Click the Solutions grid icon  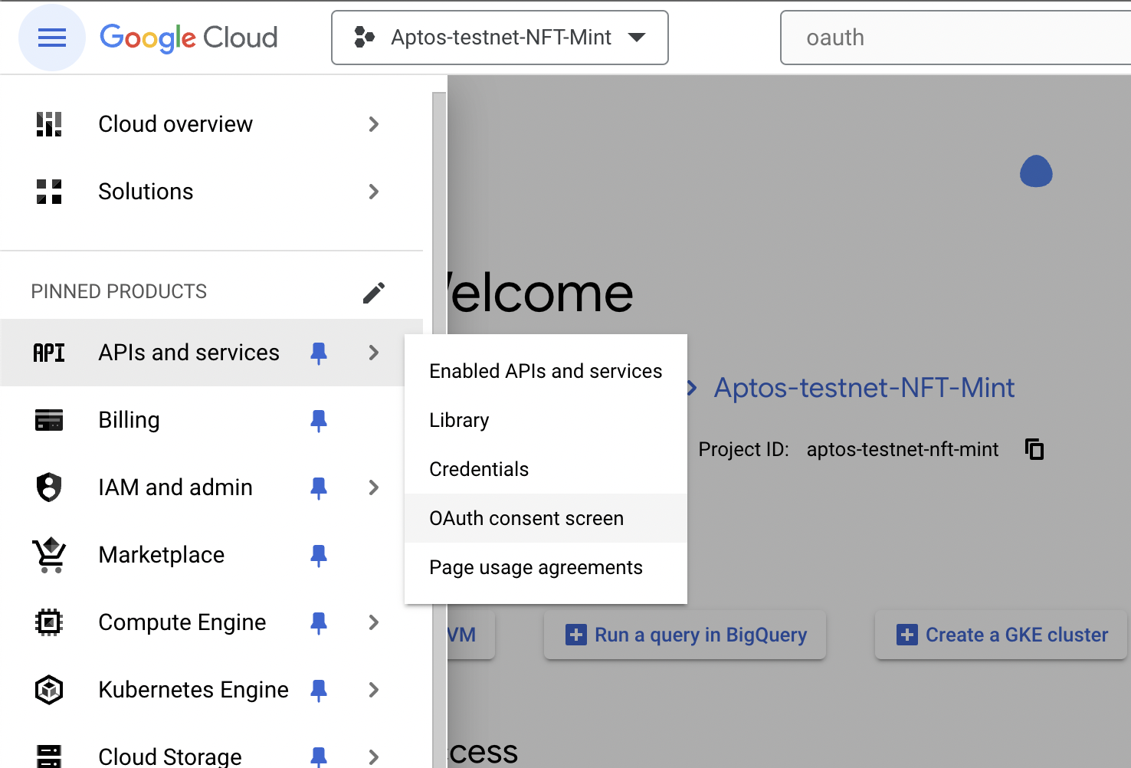[x=49, y=192]
